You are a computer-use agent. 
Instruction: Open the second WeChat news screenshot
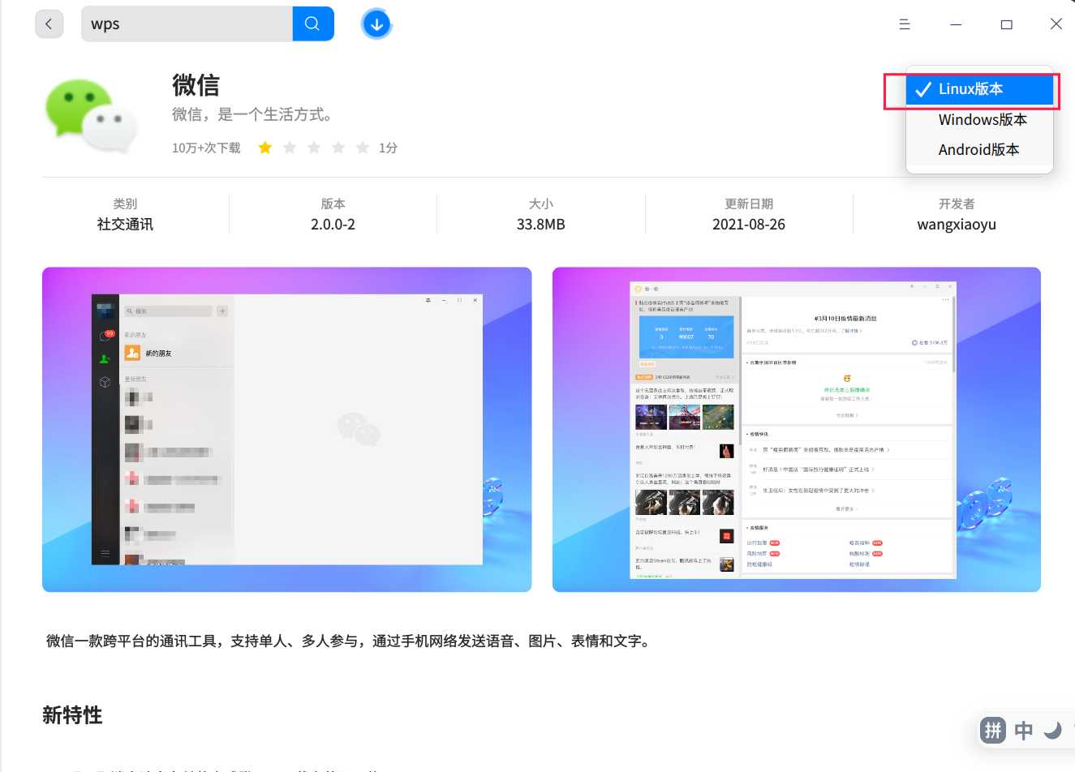pos(797,430)
